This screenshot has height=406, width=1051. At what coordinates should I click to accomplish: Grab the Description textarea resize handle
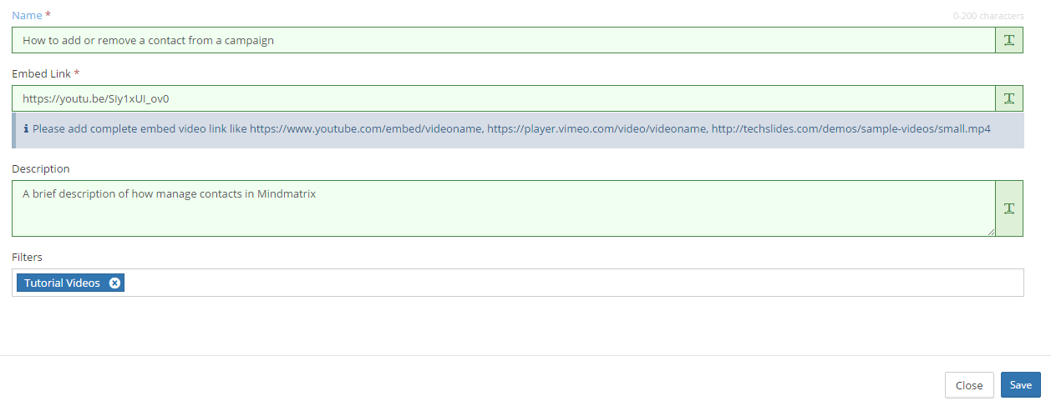[x=991, y=232]
